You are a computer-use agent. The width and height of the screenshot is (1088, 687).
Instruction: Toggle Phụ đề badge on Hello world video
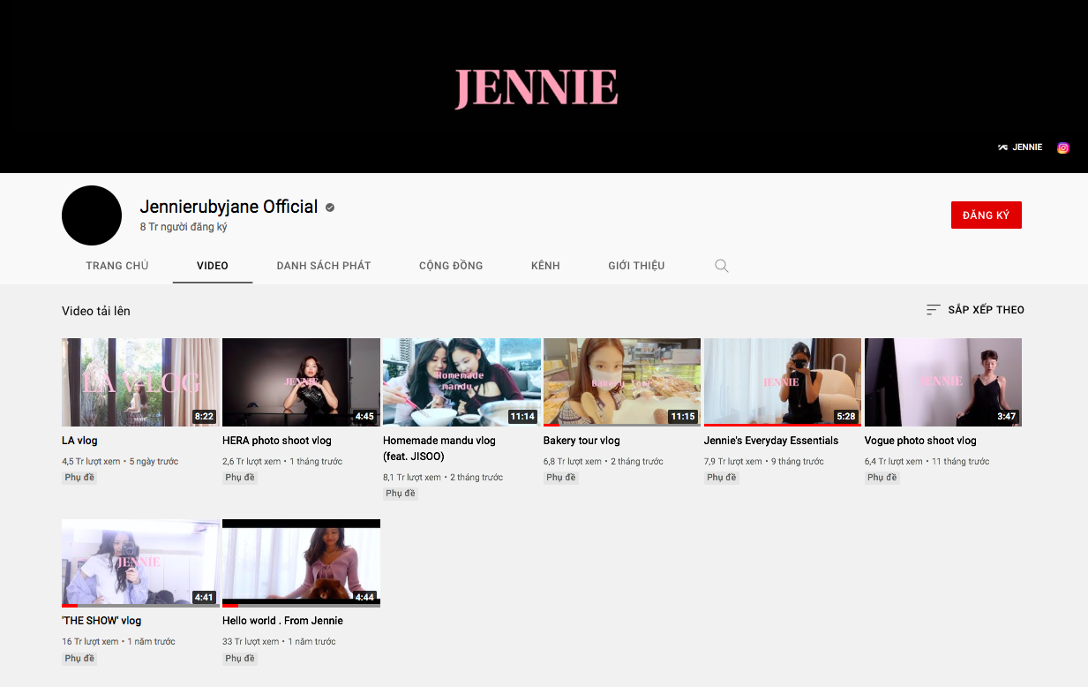[239, 657]
